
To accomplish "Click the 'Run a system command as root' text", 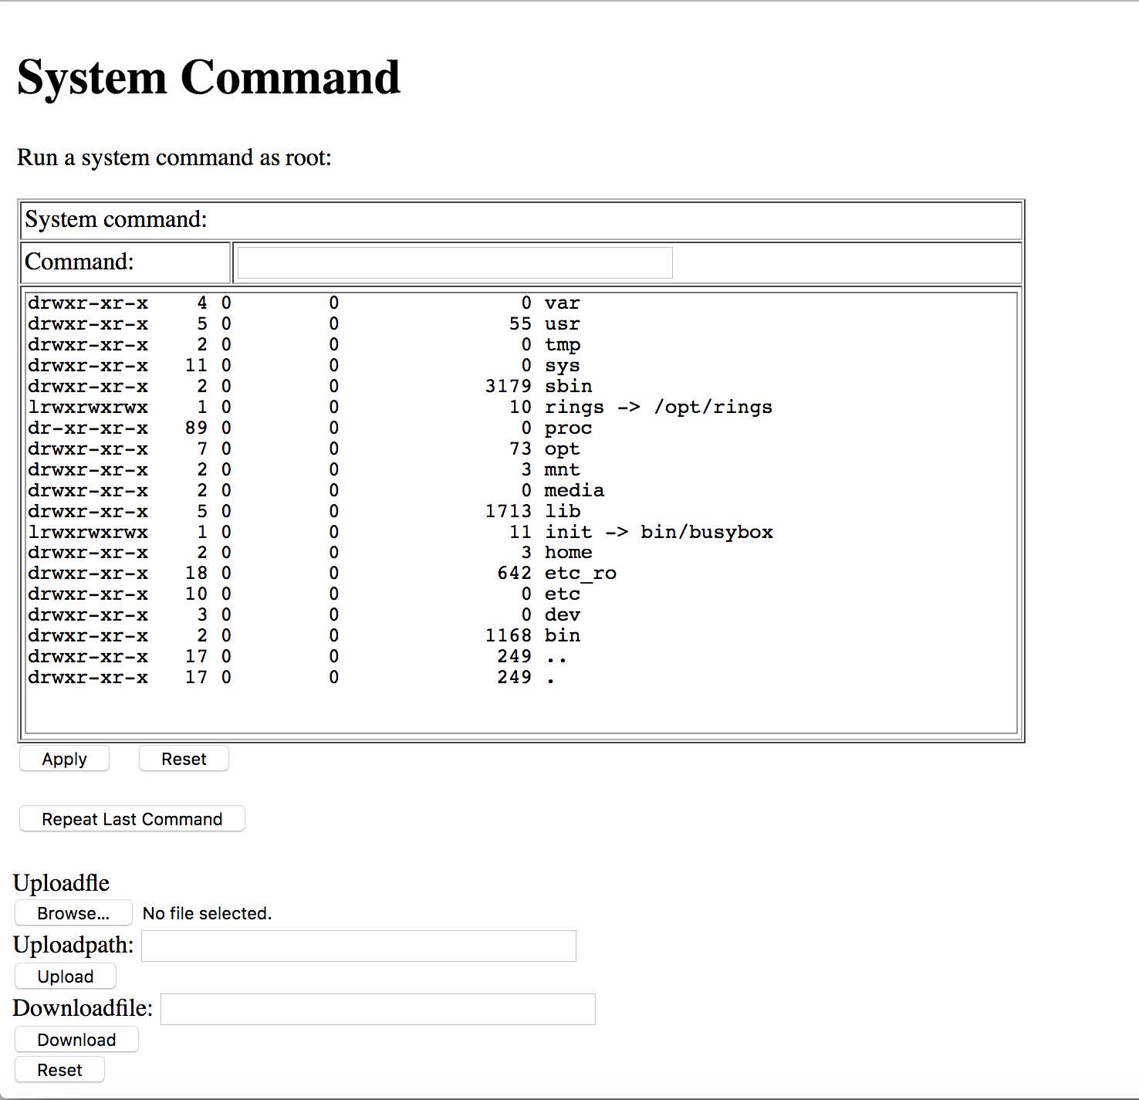I will (174, 157).
